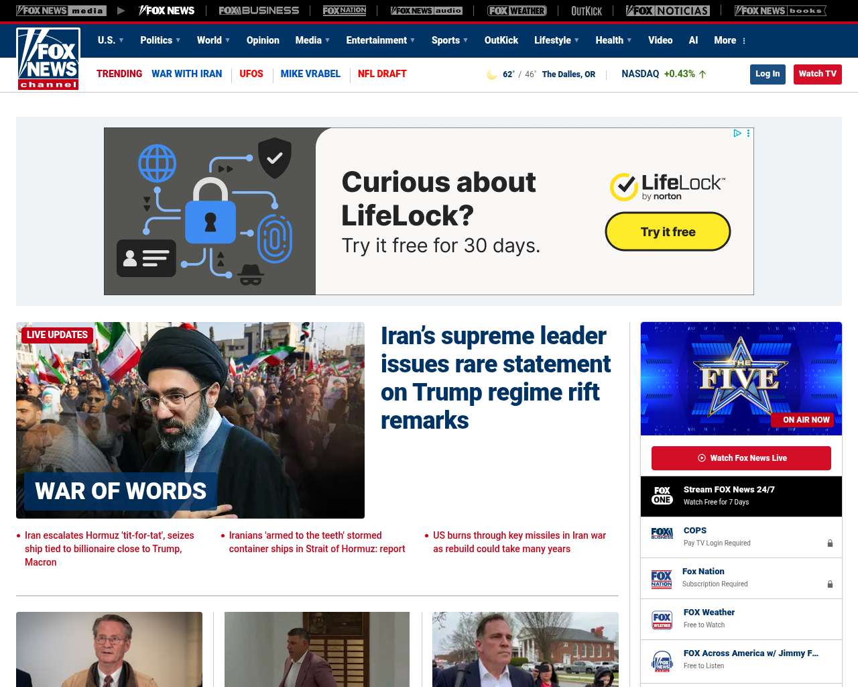Viewport: 858px width, 687px height.
Task: Open the NFL DRAFT trending link
Action: coord(382,74)
